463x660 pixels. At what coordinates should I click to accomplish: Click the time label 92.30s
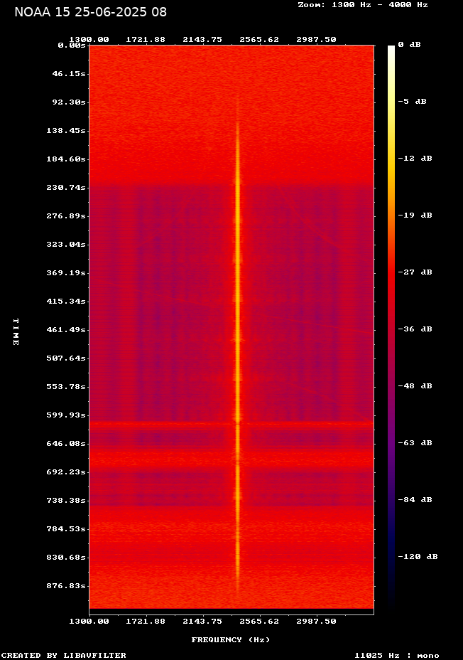(x=69, y=102)
